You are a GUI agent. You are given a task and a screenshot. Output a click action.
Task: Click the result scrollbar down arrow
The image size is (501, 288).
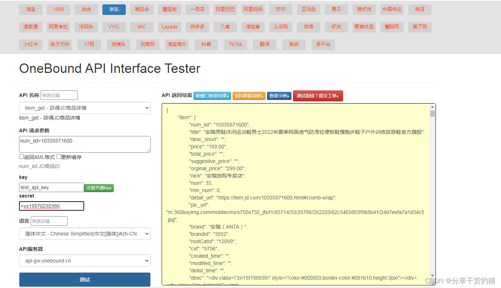click(x=433, y=275)
